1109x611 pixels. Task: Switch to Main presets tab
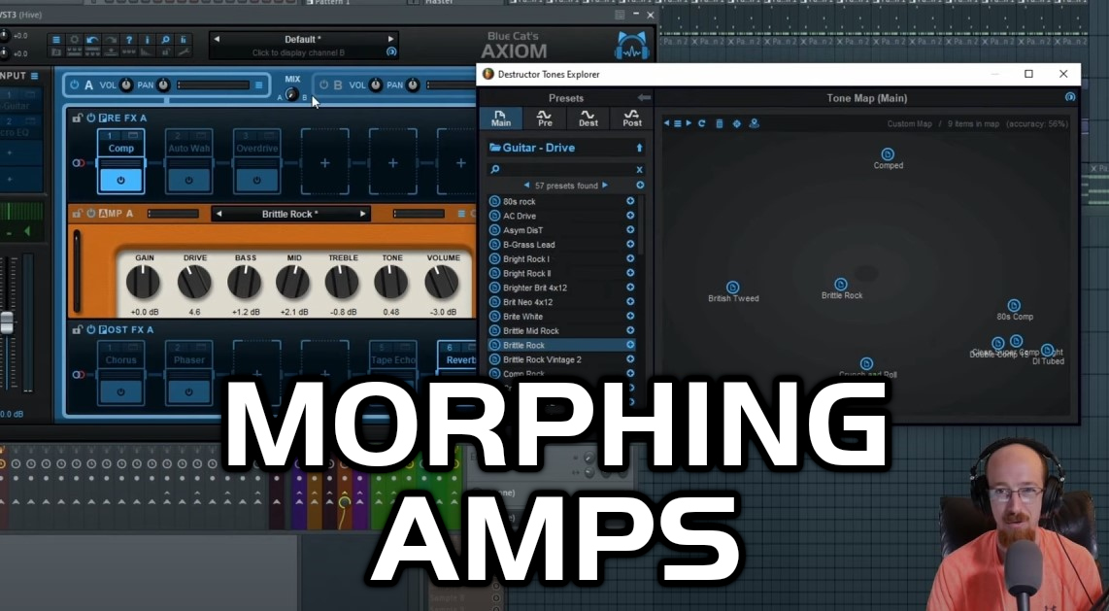point(501,119)
